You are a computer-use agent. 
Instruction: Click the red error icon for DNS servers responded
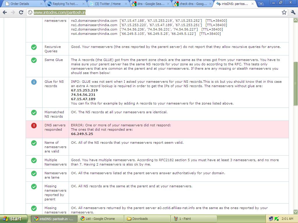coord(34,125)
